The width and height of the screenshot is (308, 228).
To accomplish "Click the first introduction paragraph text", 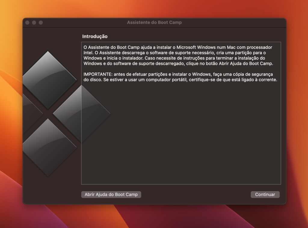I will tap(177, 56).
